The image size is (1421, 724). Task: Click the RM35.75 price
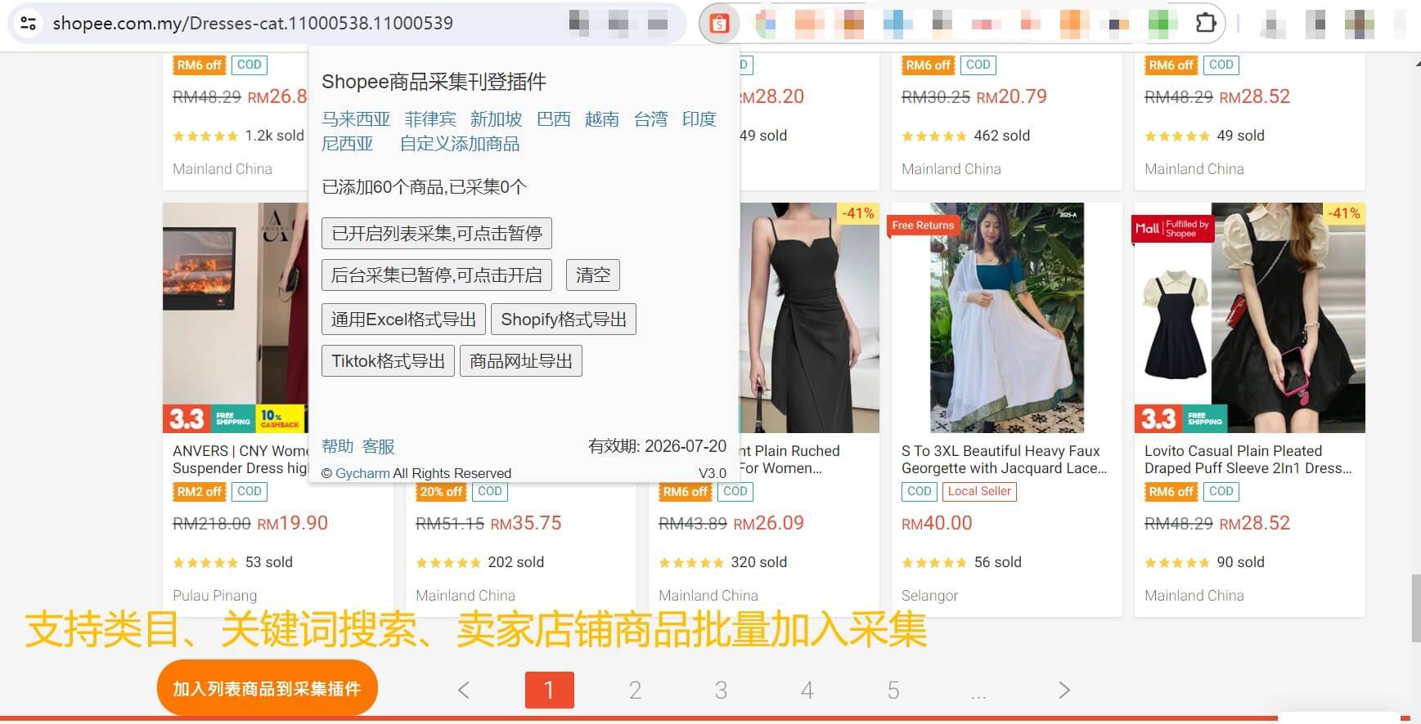click(526, 523)
